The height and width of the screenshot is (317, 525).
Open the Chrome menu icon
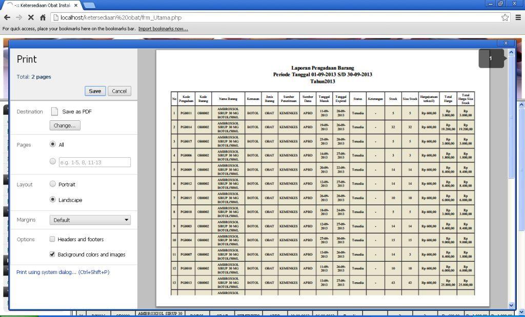(518, 17)
